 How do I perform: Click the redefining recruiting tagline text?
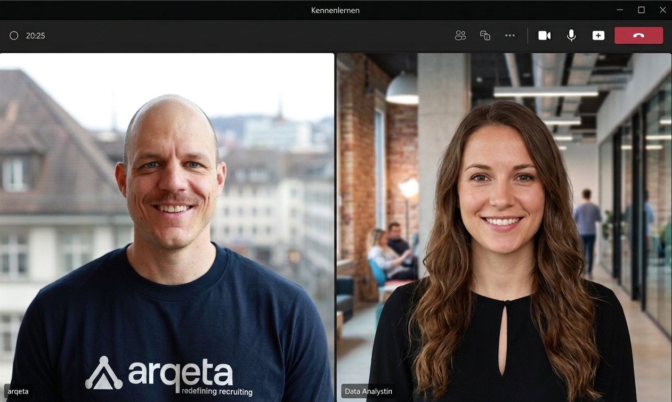(x=217, y=391)
